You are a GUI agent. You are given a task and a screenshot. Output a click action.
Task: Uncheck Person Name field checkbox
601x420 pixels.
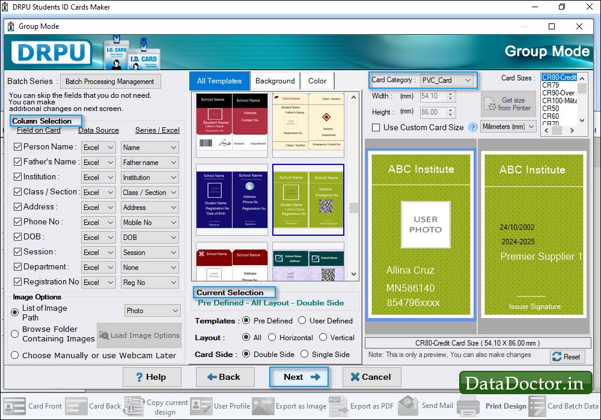pos(17,147)
